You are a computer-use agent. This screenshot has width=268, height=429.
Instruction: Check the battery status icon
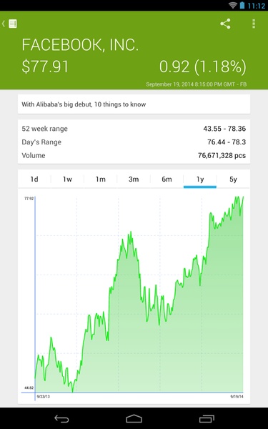pos(242,5)
